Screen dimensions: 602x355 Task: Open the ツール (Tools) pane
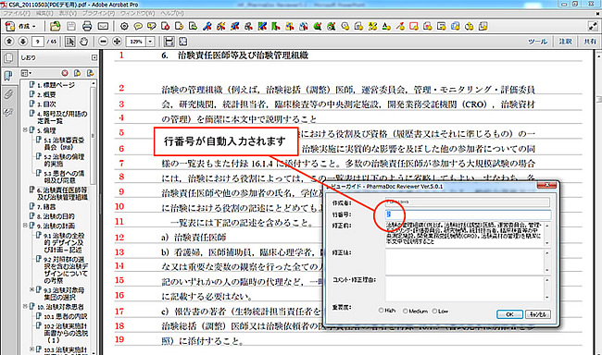537,42
